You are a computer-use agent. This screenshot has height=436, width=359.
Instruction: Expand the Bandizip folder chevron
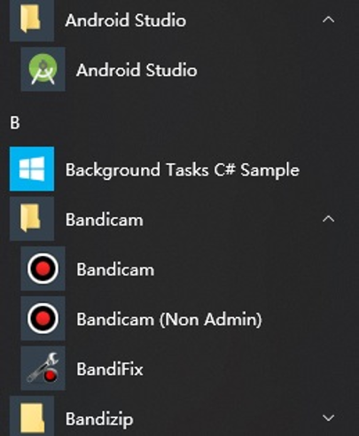coord(329,417)
